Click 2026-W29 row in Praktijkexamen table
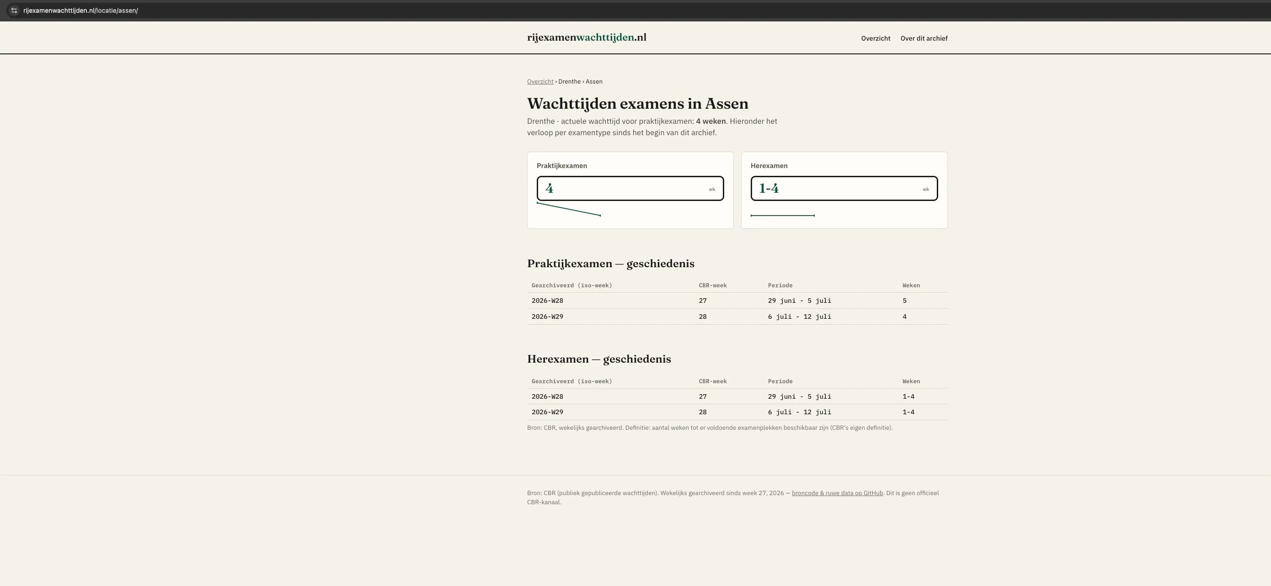Screen dimensions: 1271x586 click(x=737, y=317)
